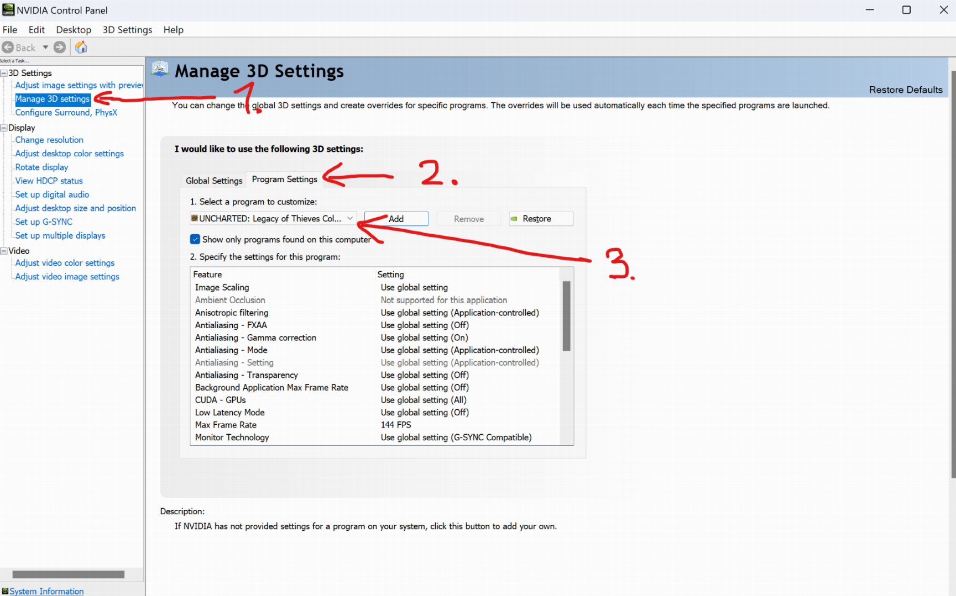Select the Antialiasing - FXAA row
The width and height of the screenshot is (956, 596).
click(375, 325)
